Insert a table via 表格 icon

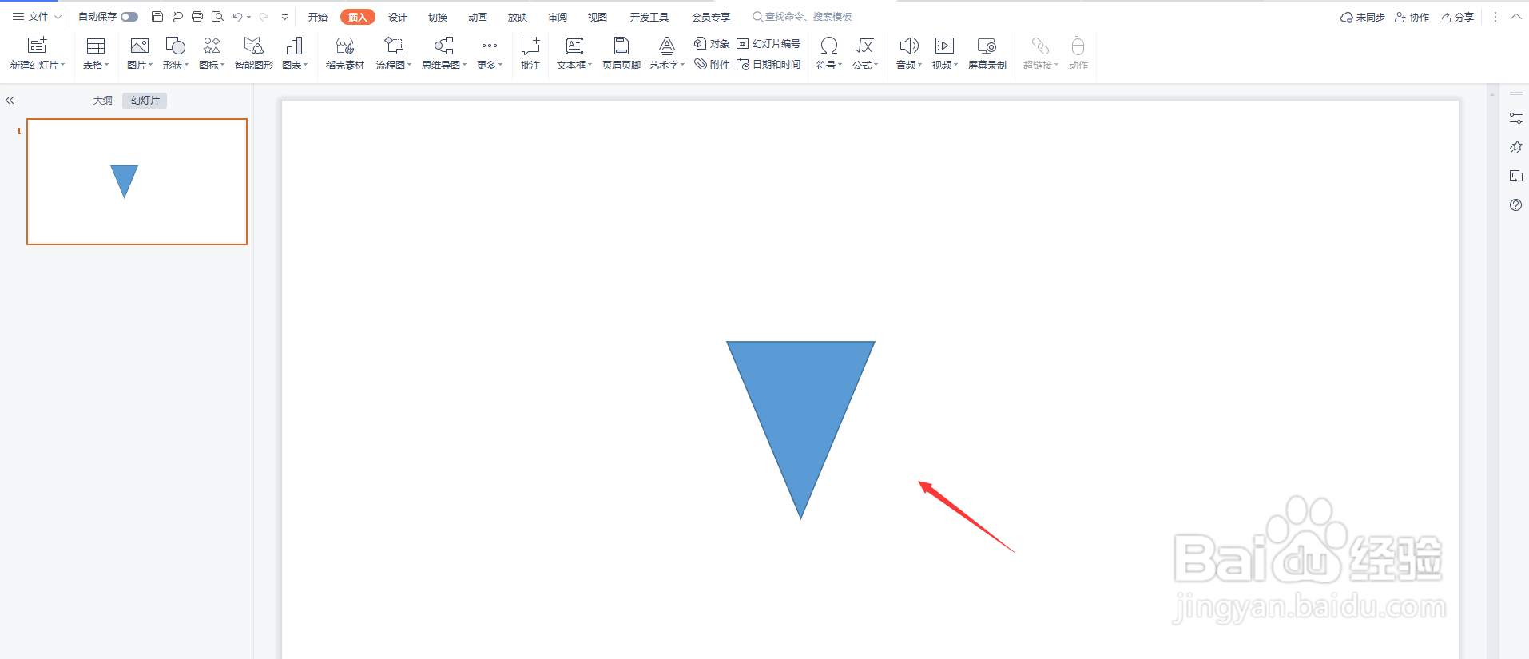96,46
